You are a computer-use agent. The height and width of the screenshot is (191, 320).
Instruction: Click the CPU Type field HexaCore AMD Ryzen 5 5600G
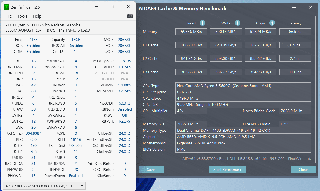pos(243,86)
